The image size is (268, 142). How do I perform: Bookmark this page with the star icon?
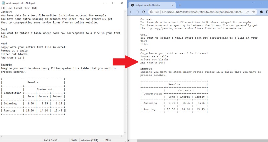click(254, 12)
